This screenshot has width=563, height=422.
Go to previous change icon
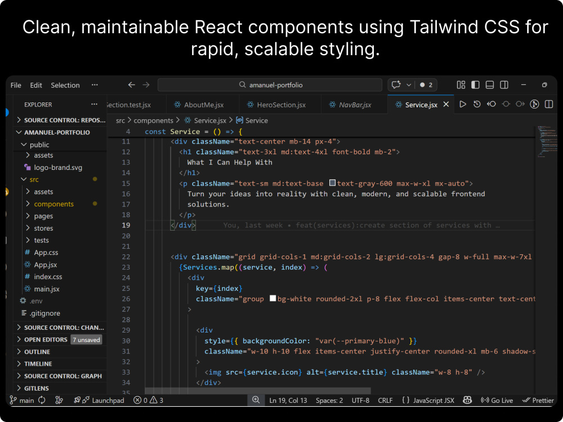tap(491, 105)
